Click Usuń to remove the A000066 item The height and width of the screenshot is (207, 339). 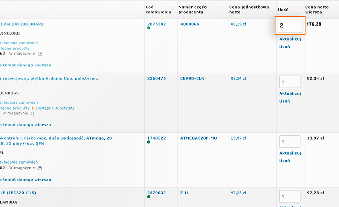pyautogui.click(x=284, y=47)
